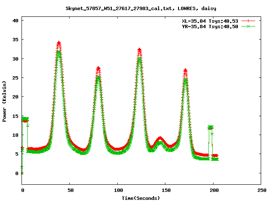Image resolution: width=270 pixels, height=202 pixels.
Task: Click y-axis tick label 15
Action: point(15,116)
